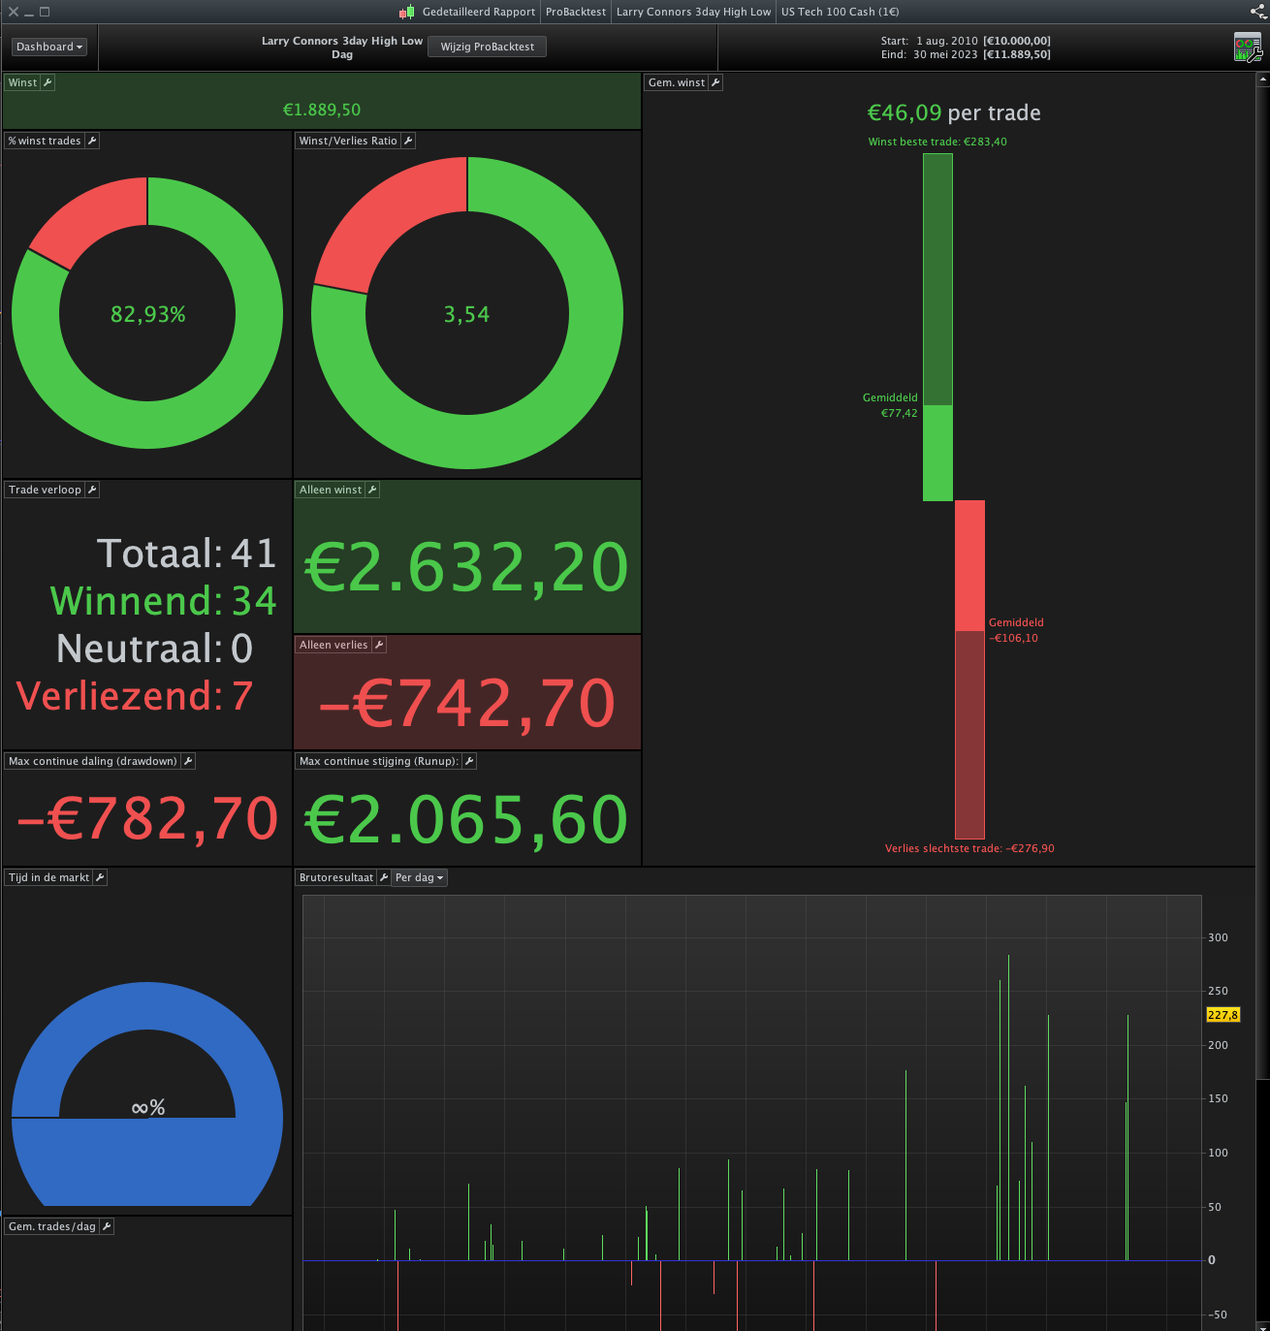Image resolution: width=1270 pixels, height=1331 pixels.
Task: Click the Wijzig ProBacktest button
Action: coord(487,47)
